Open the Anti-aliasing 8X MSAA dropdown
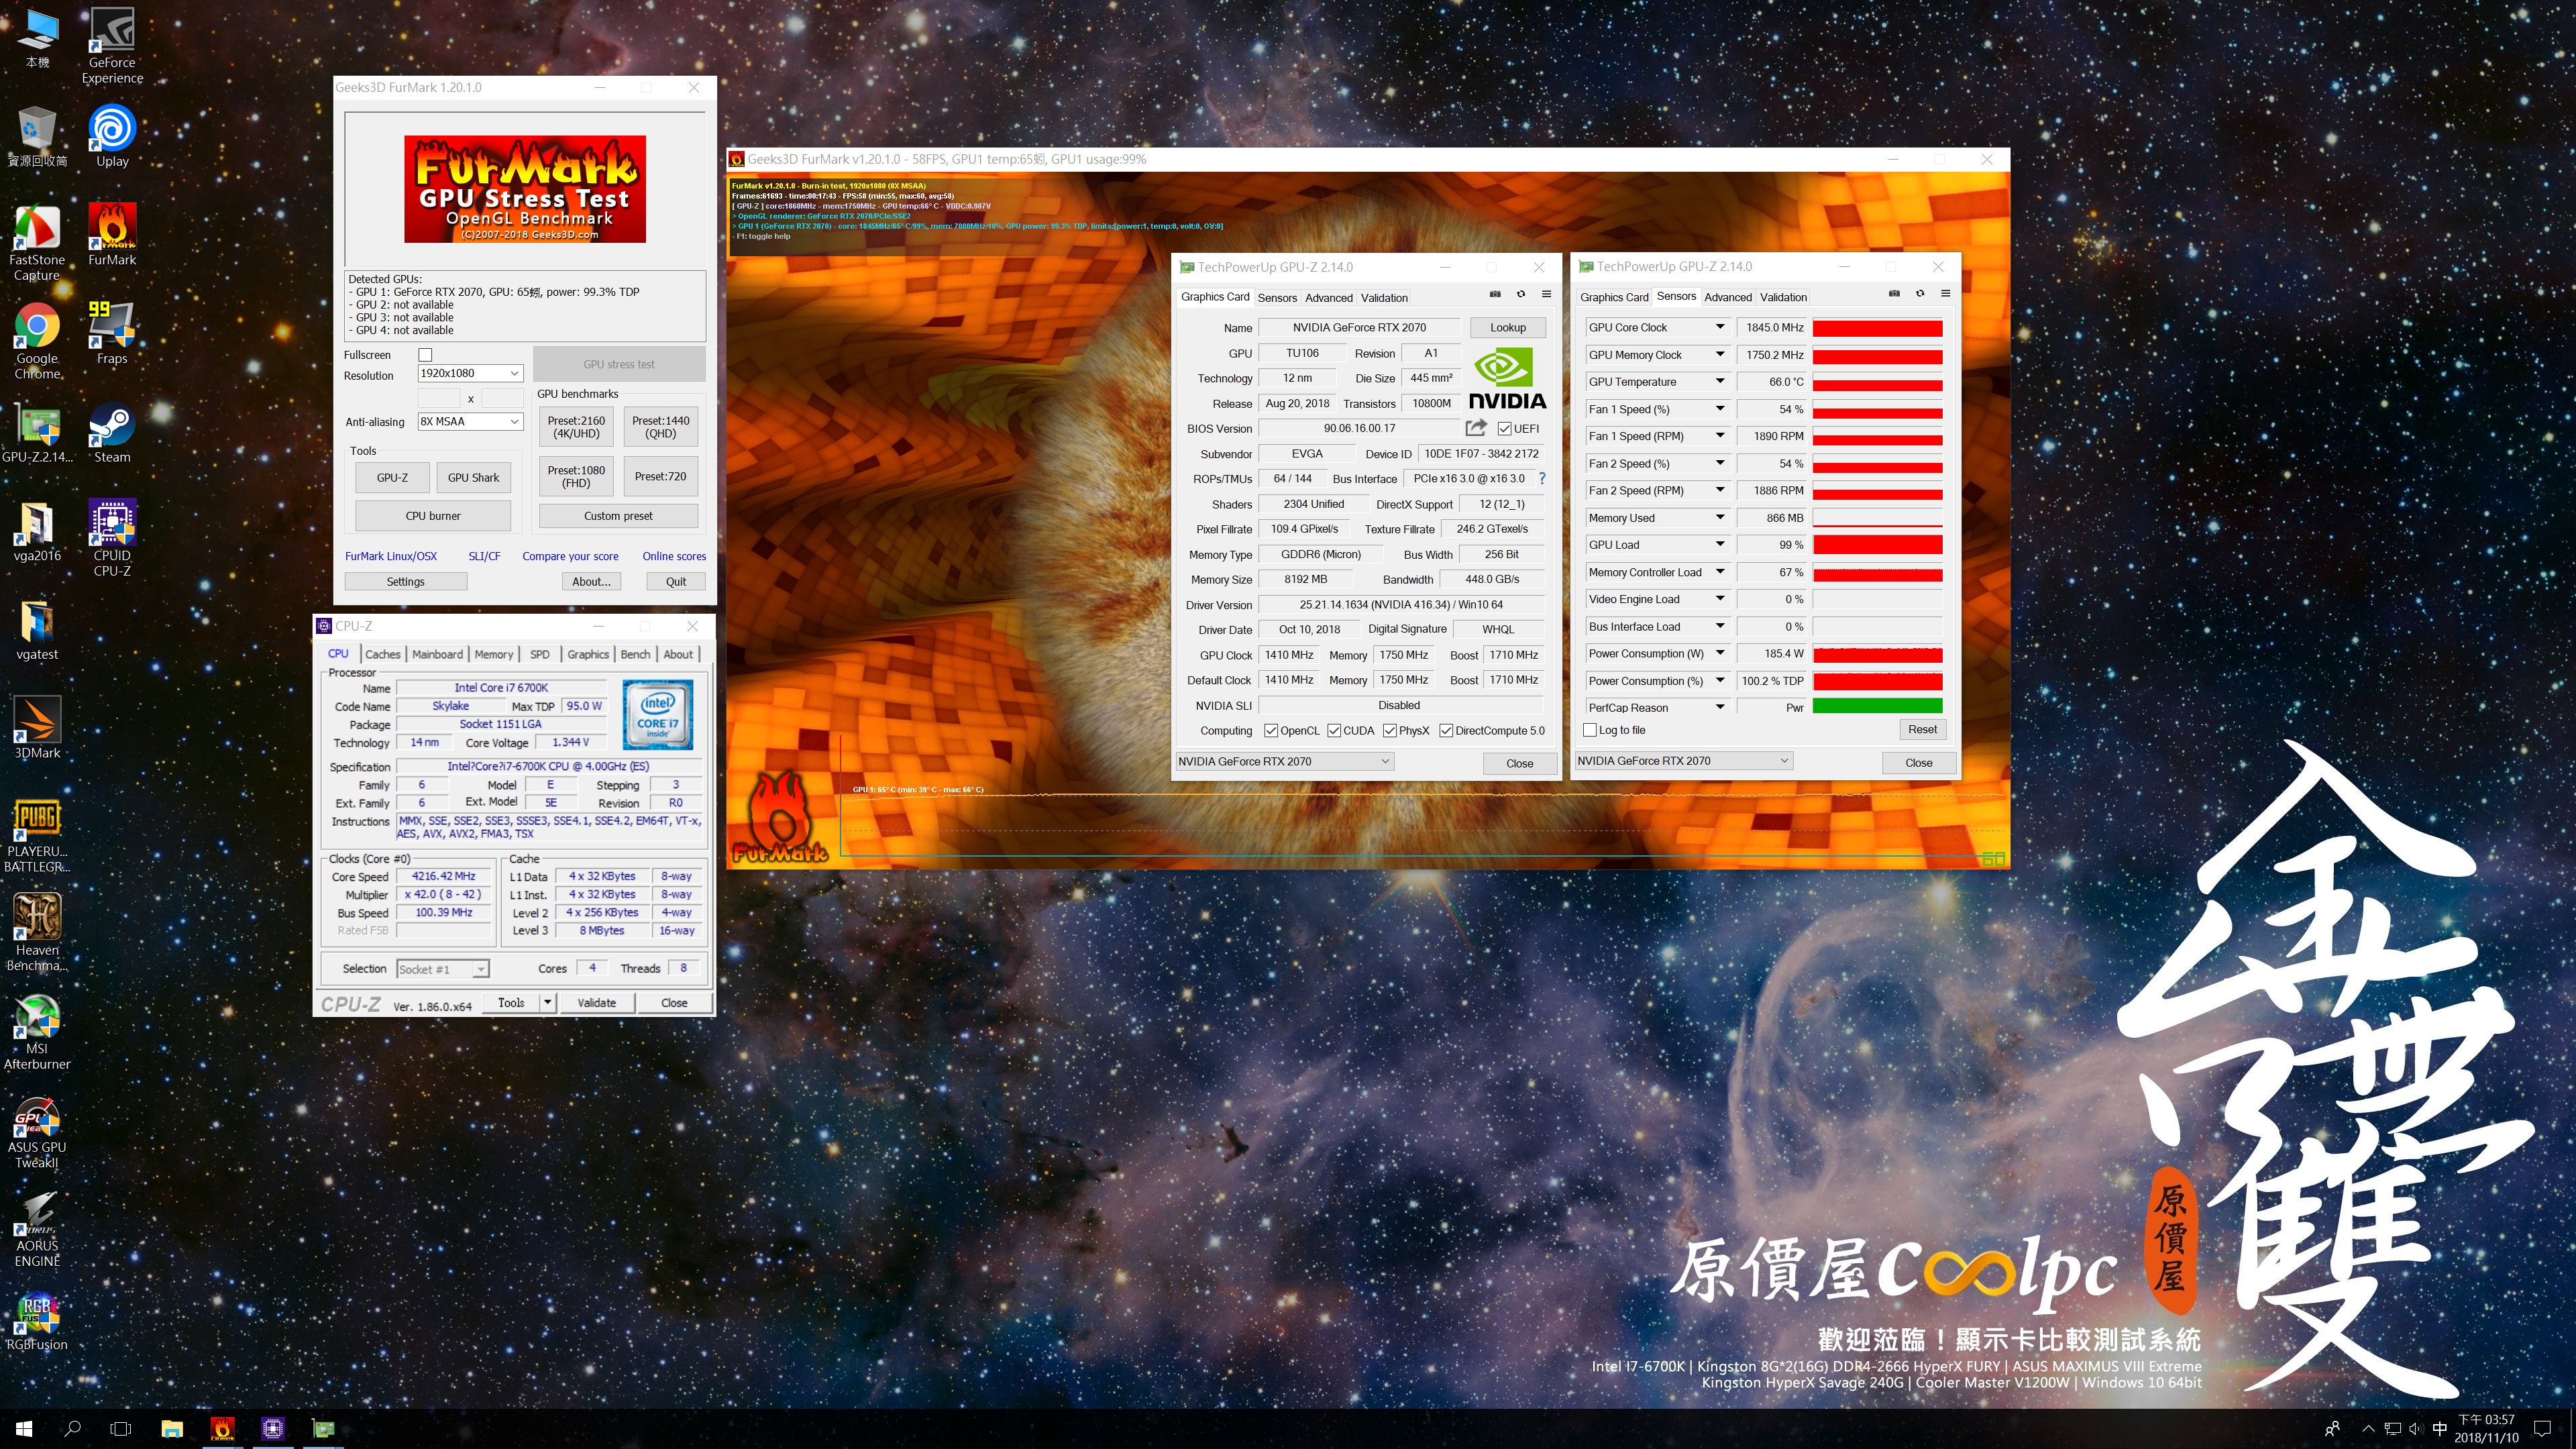The width and height of the screenshot is (2576, 1449). [470, 421]
